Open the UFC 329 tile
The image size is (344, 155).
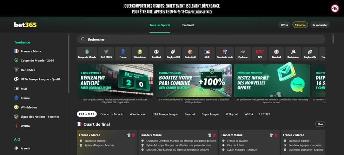click(259, 54)
